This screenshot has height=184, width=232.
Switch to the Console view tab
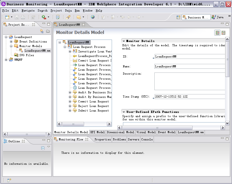pyautogui.click(x=147, y=139)
